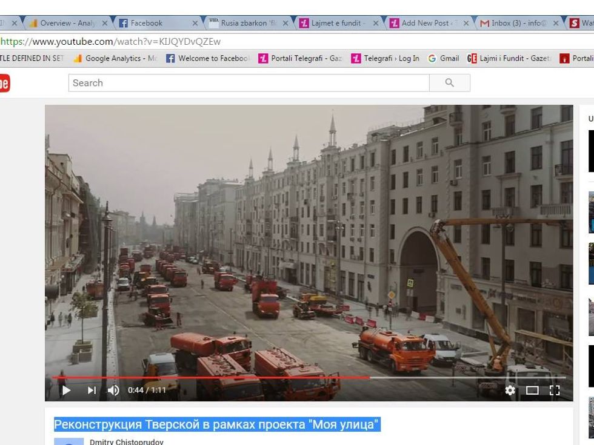Open video settings gear menu

pos(510,391)
